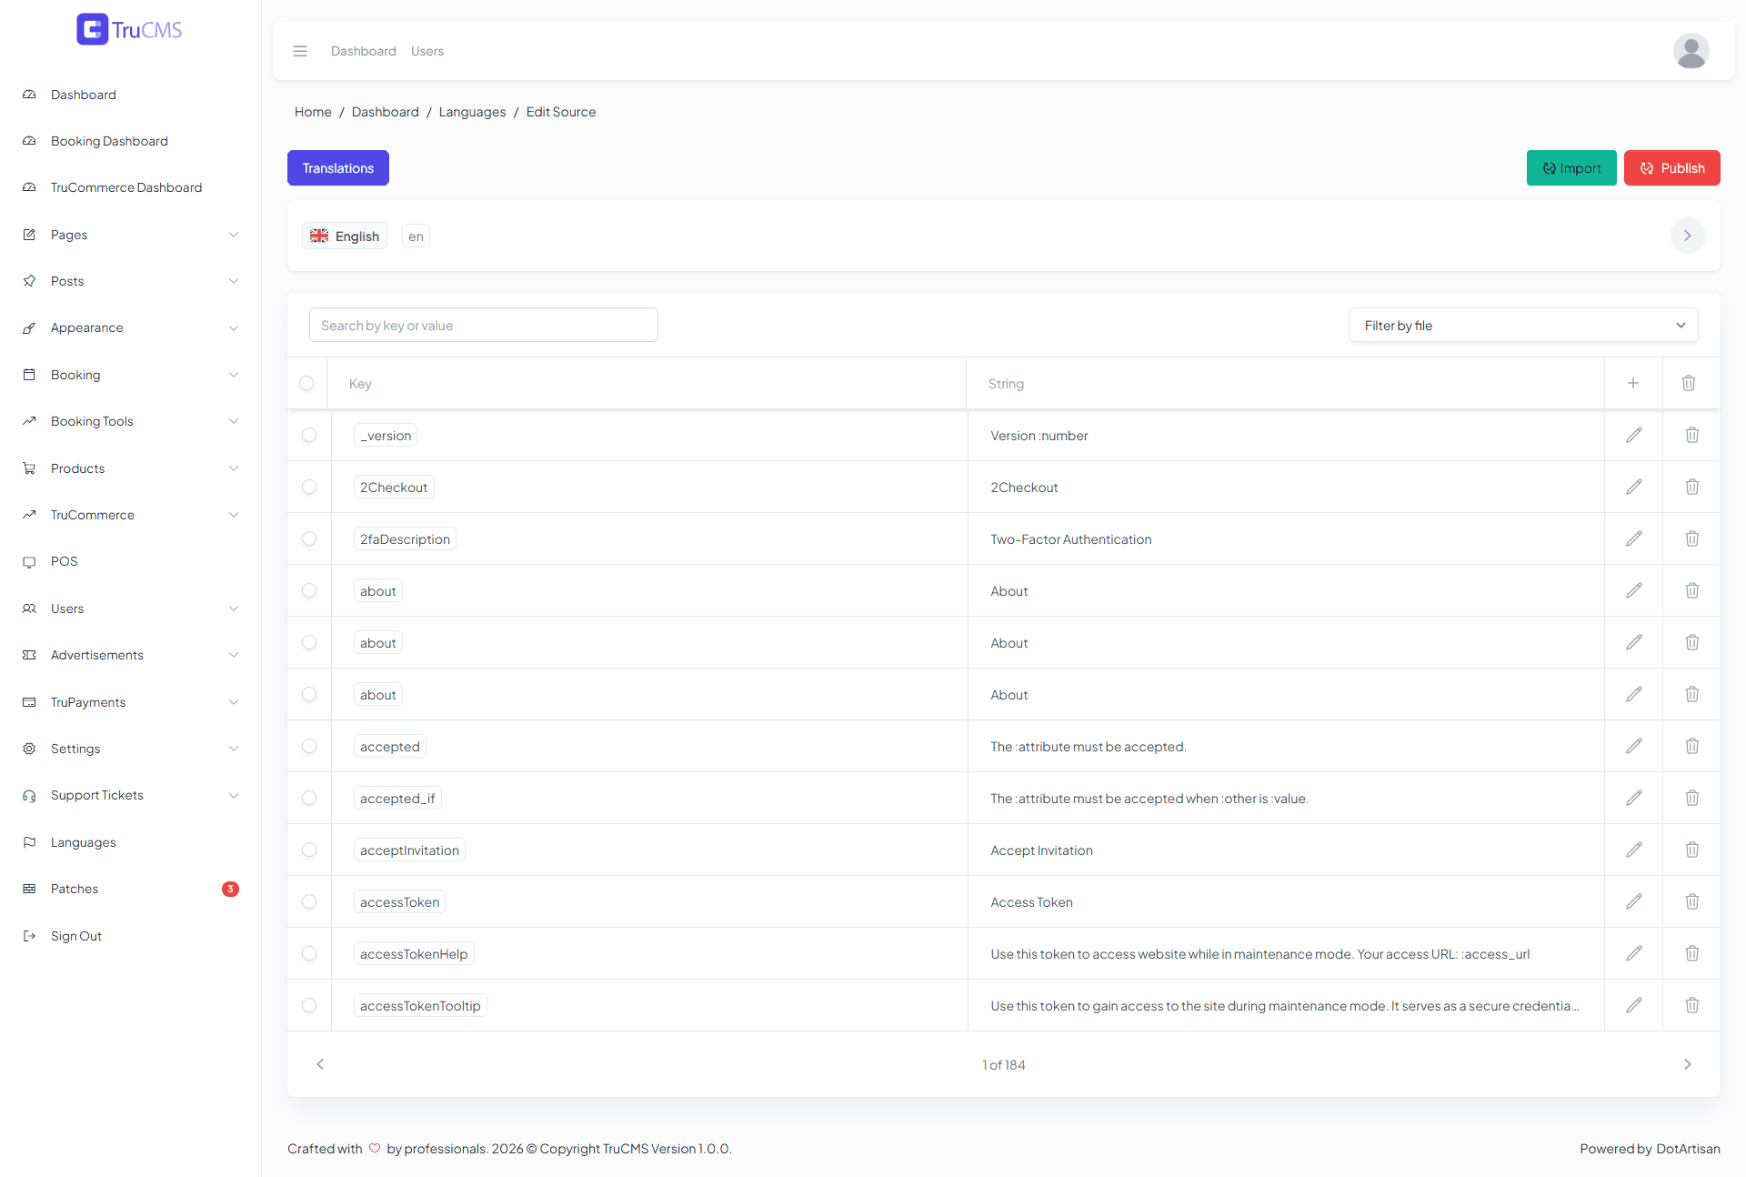
Task: Click Languages in the breadcrumb
Action: pos(472,112)
